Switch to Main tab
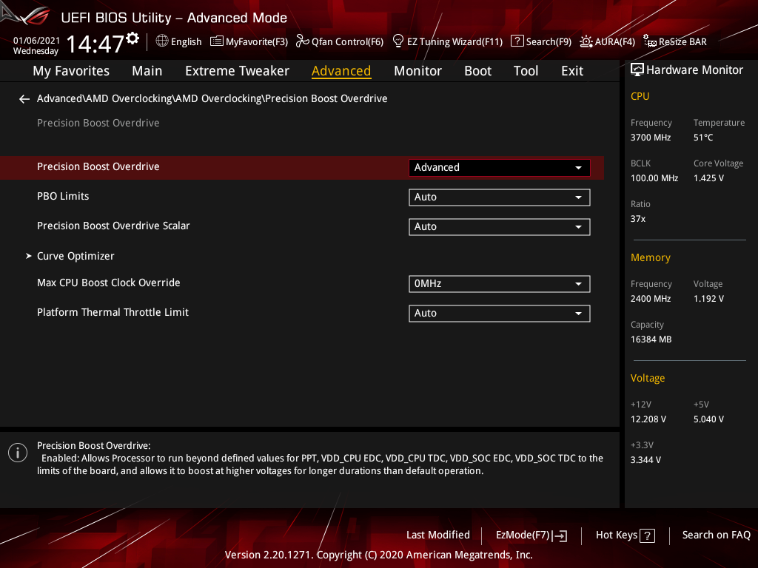Viewport: 758px width, 568px height. click(x=147, y=71)
